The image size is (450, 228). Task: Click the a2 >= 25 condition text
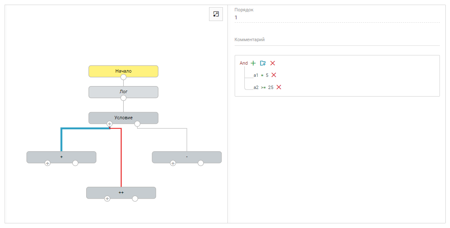[263, 87]
